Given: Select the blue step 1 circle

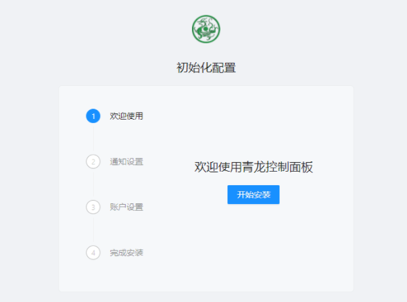Looking at the screenshot, I should pyautogui.click(x=93, y=116).
